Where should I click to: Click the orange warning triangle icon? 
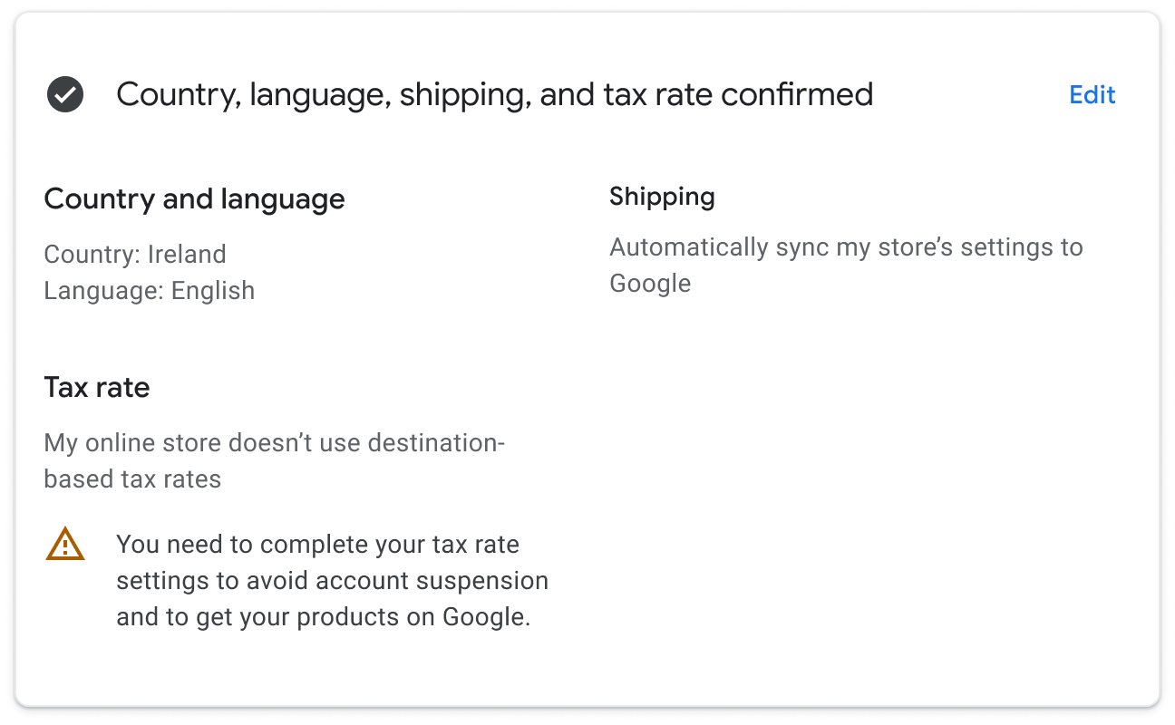pos(65,546)
